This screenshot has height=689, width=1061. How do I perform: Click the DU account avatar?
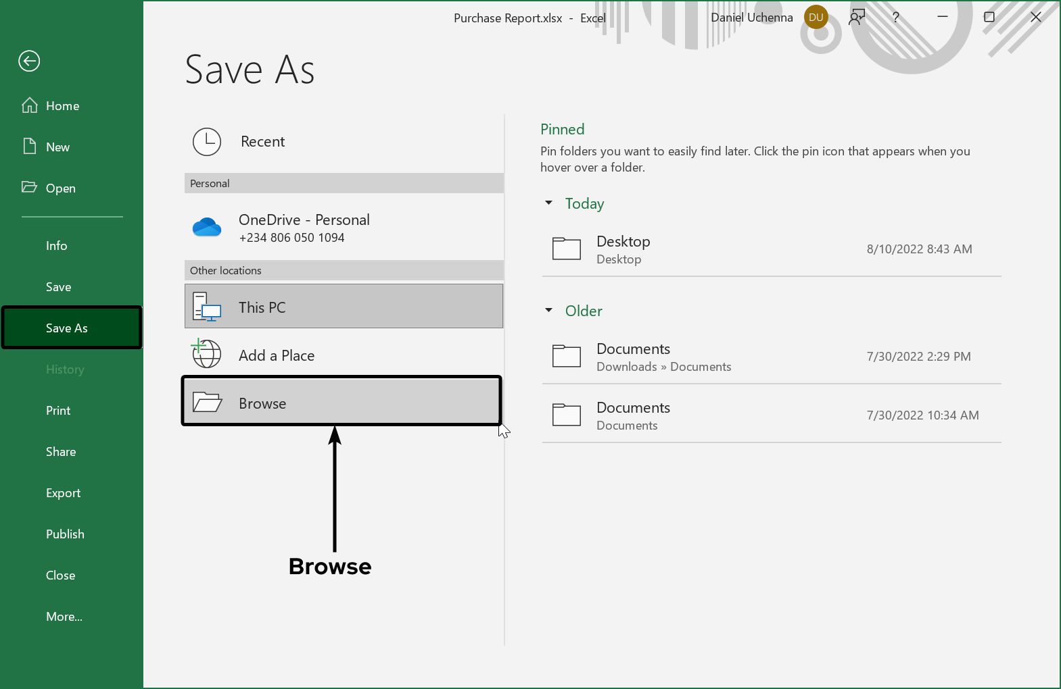(816, 18)
